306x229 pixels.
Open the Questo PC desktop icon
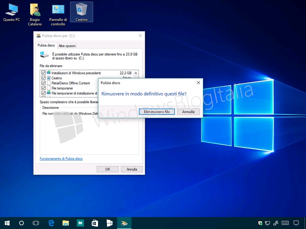11,13
